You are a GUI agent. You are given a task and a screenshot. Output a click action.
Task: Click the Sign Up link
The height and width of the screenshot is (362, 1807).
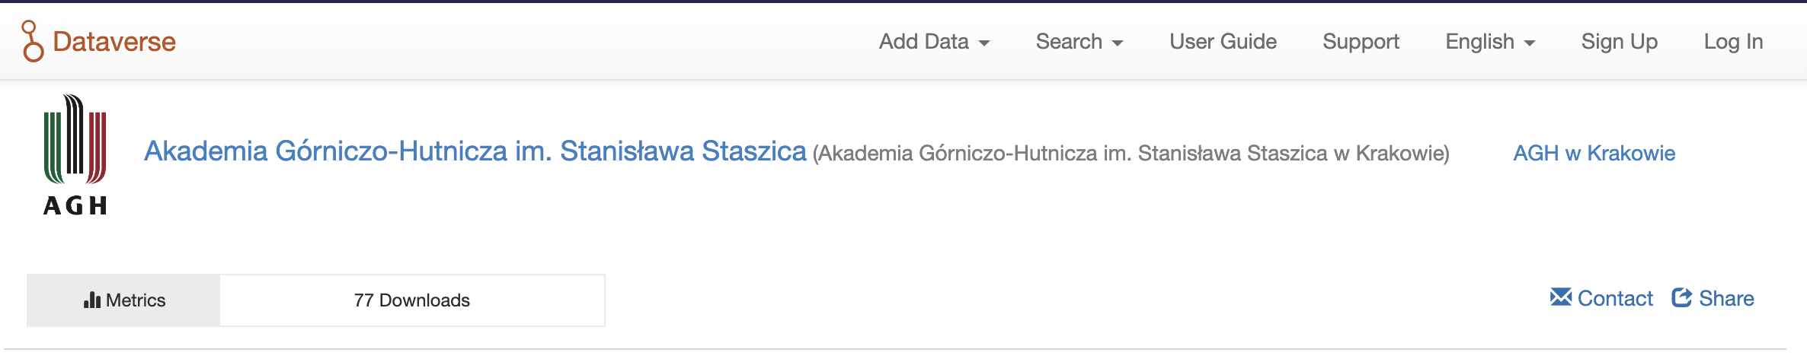click(x=1619, y=42)
